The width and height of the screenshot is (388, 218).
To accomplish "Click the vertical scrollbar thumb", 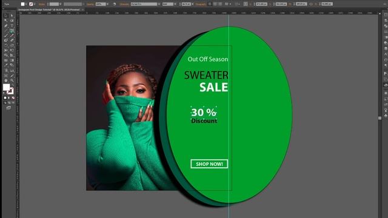I will (380, 118).
